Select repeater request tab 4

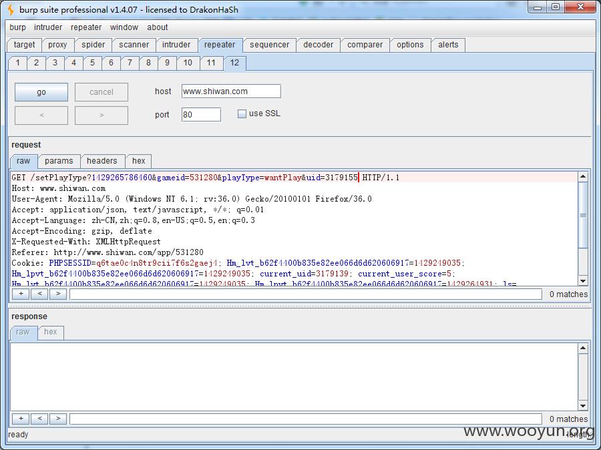(73, 63)
